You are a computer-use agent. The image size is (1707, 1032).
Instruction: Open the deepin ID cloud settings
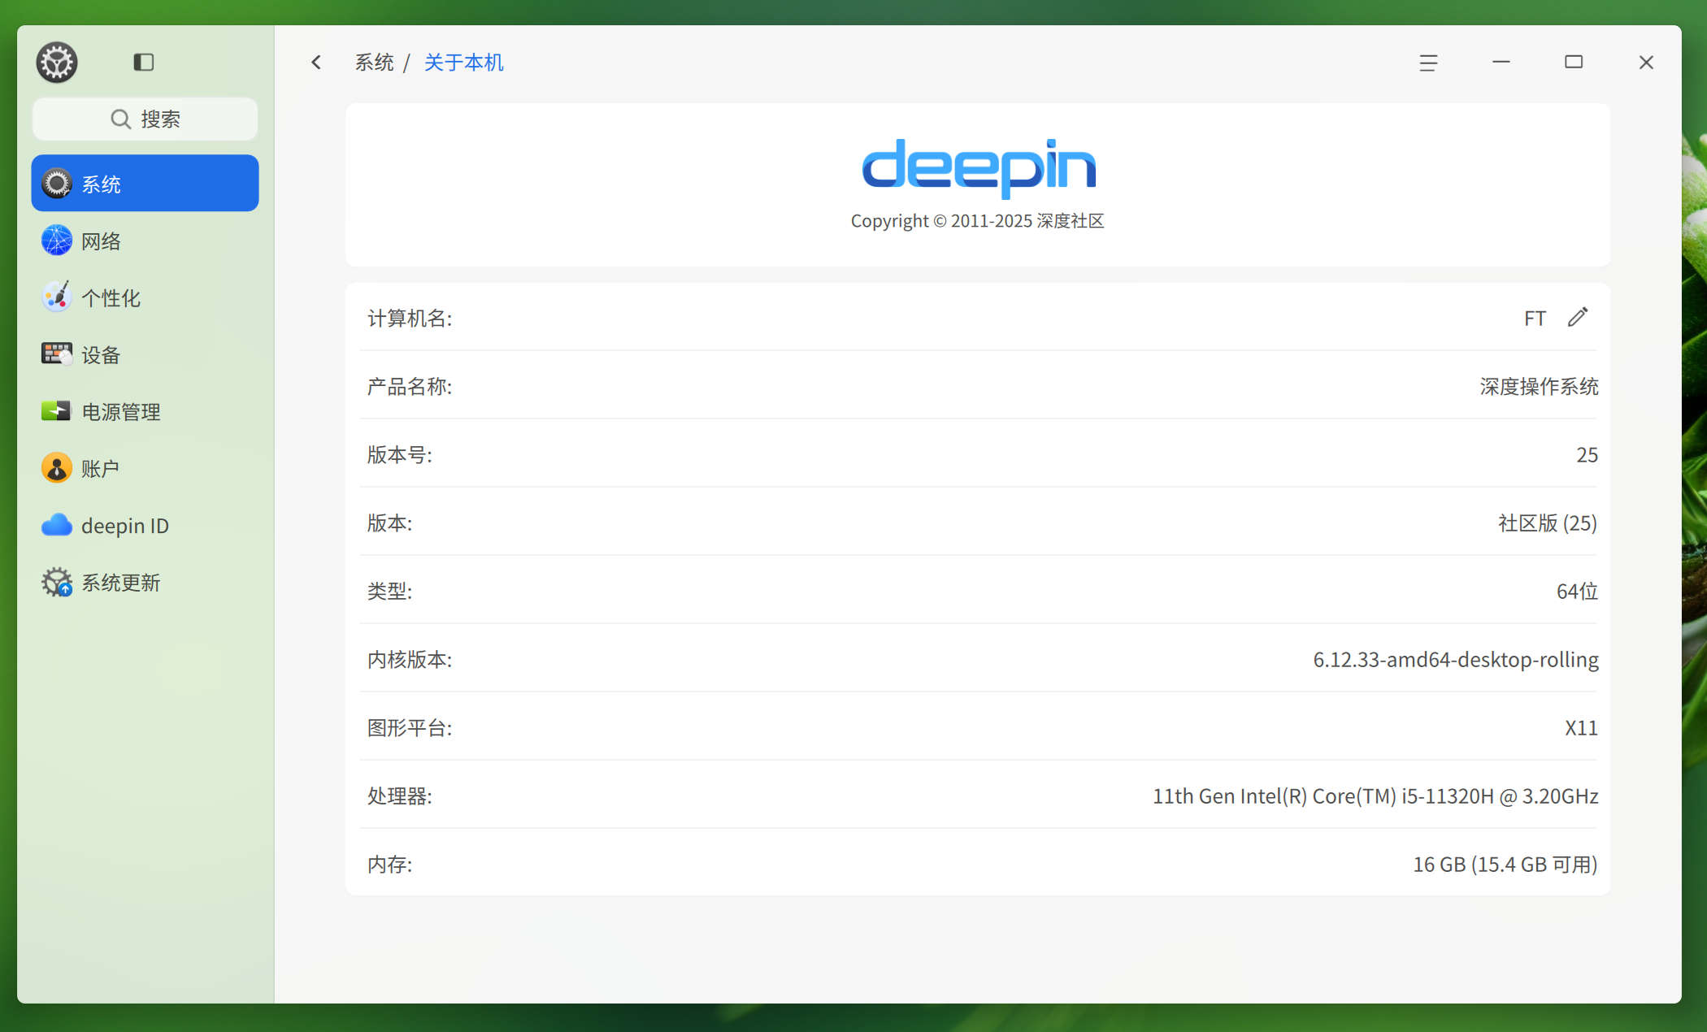145,525
